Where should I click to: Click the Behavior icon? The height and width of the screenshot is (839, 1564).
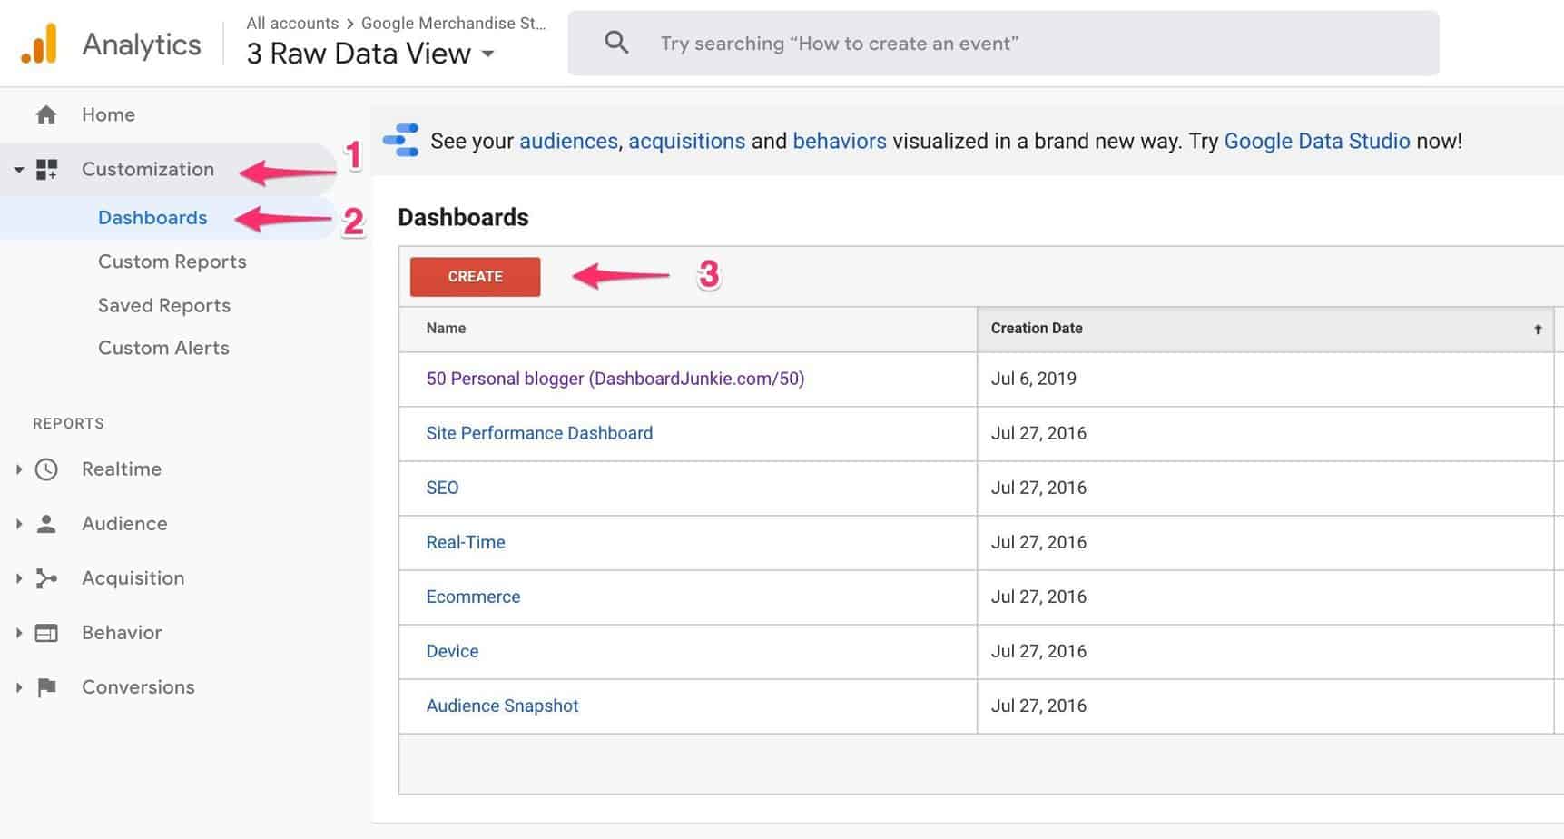point(44,632)
